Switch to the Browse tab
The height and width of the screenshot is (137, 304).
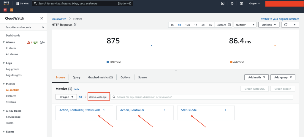click(60, 77)
